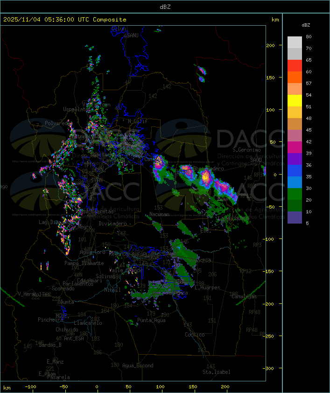Screen dimensions: 330x393
Task: Click the purple 39–36 dBZ legend swatch
Action: 295,159
